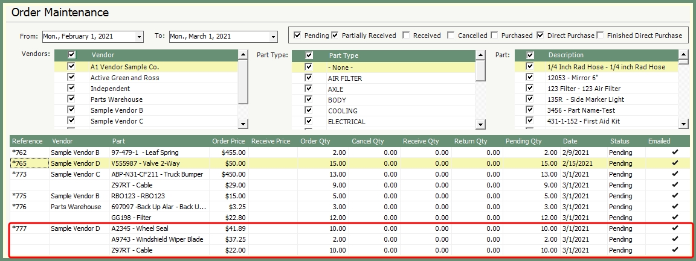Screen dimensions: 696x261
Task: Select the Windshield Wiper Blade part row
Action: [157, 239]
